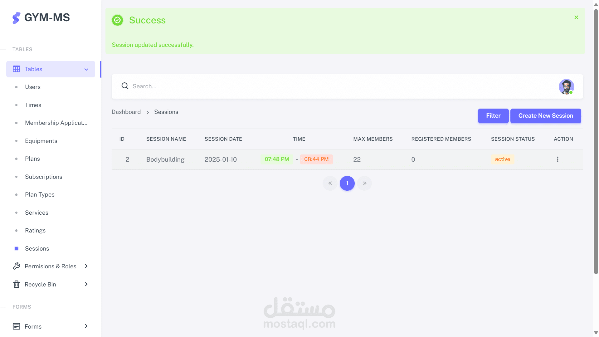Click the Forms sidebar icon
This screenshot has width=599, height=337.
click(17, 326)
